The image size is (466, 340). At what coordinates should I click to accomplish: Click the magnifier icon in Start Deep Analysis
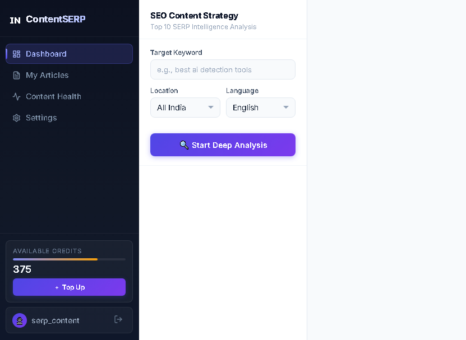click(184, 145)
